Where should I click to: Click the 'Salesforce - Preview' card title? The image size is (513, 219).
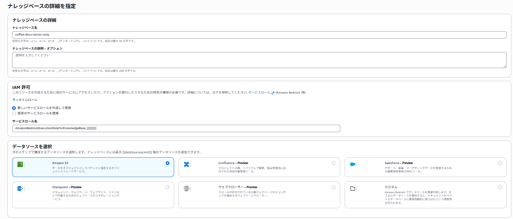(x=399, y=163)
